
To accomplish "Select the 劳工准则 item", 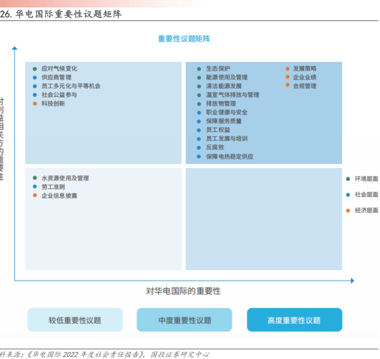I will point(53,187).
